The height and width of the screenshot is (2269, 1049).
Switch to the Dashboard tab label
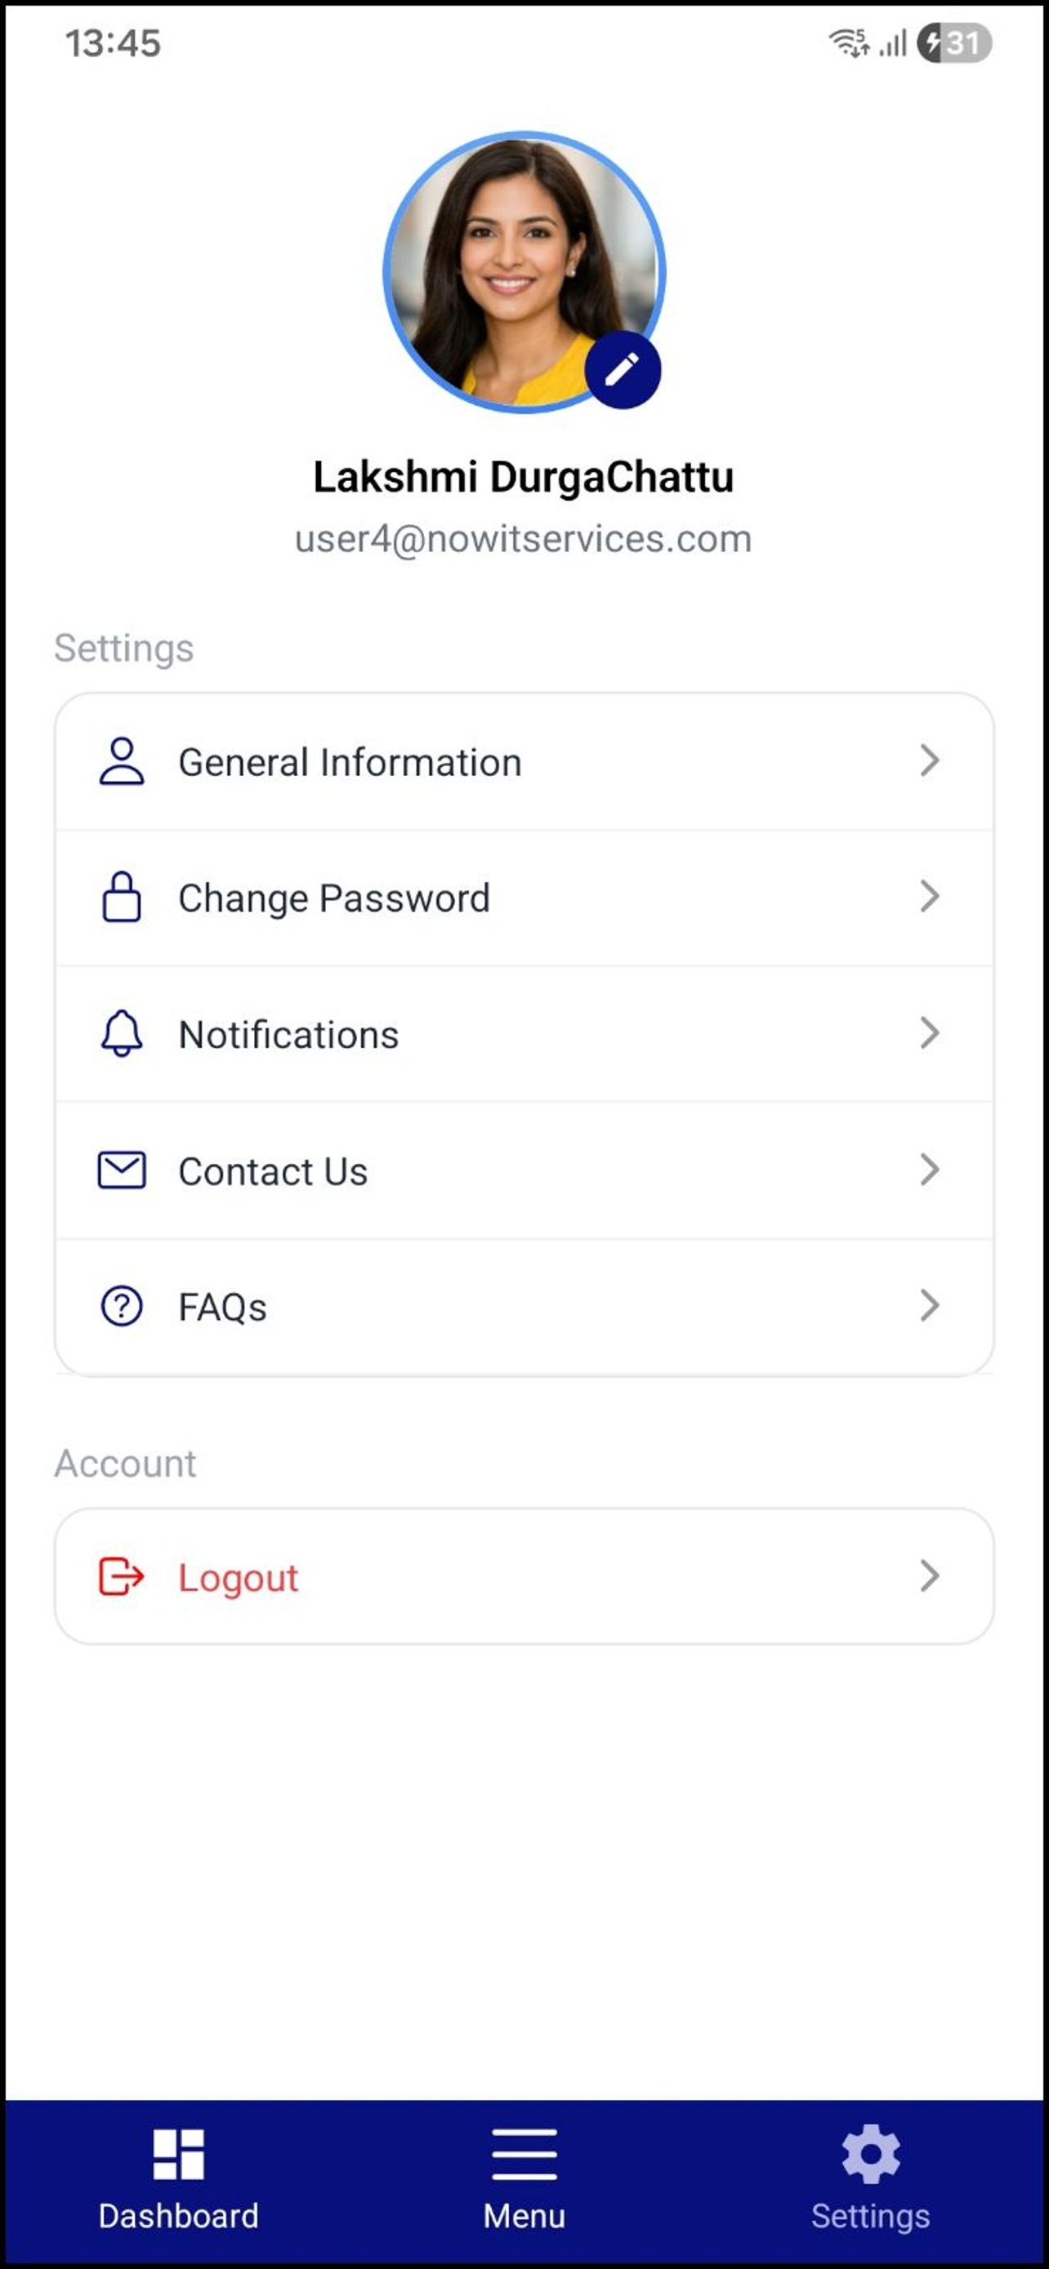pyautogui.click(x=179, y=2216)
